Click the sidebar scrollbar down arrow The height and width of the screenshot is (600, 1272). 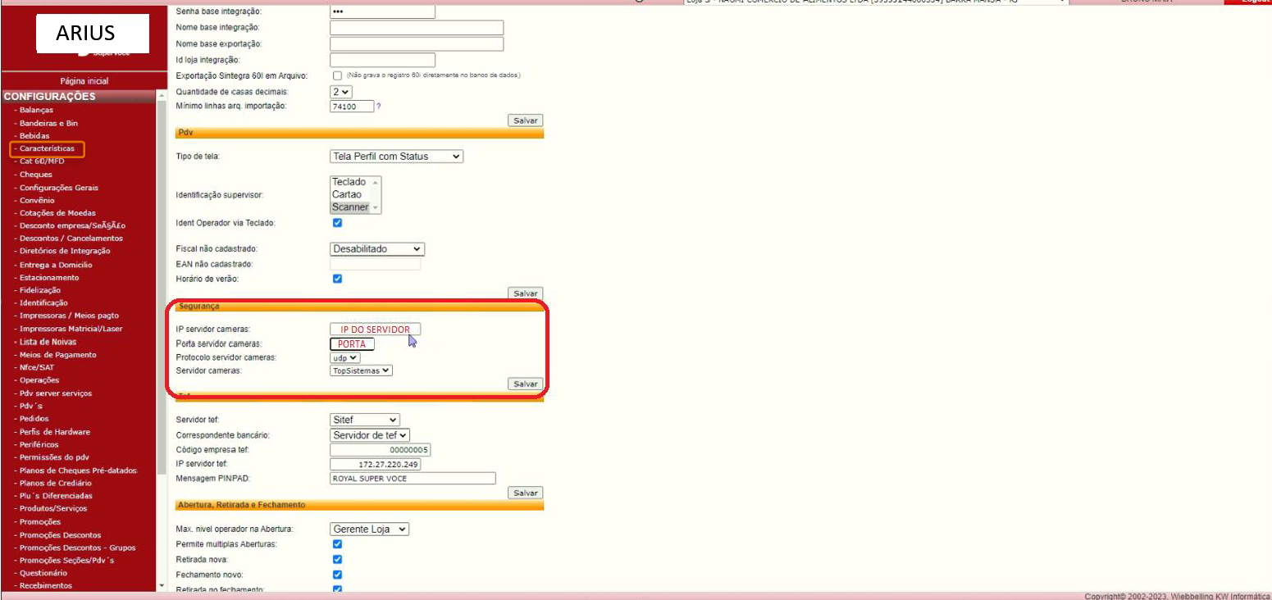coord(161,586)
